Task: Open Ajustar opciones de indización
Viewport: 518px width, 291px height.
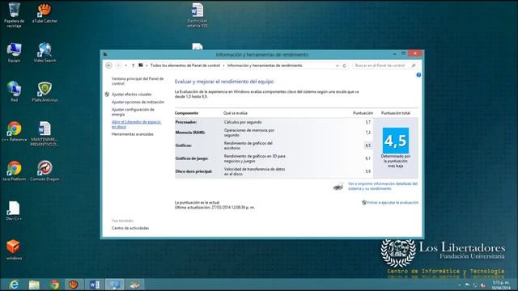Action: coord(138,103)
